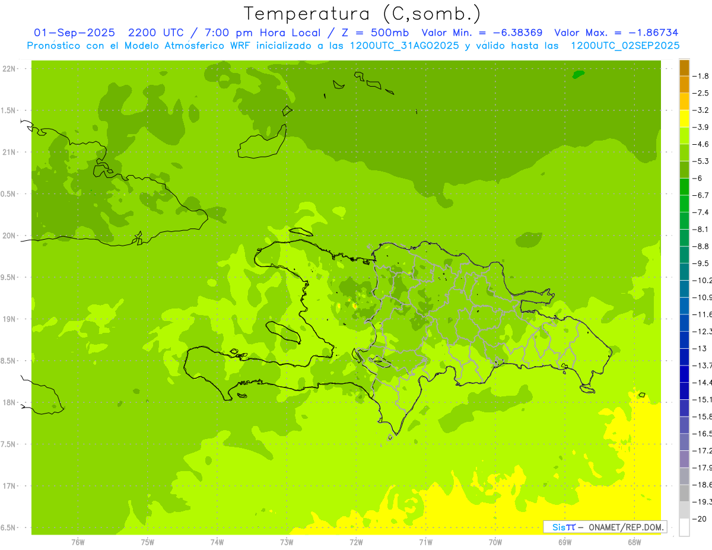The width and height of the screenshot is (712, 550).
Task: Click the 'Valor Max. = -1.86734' readout
Action: click(x=616, y=33)
